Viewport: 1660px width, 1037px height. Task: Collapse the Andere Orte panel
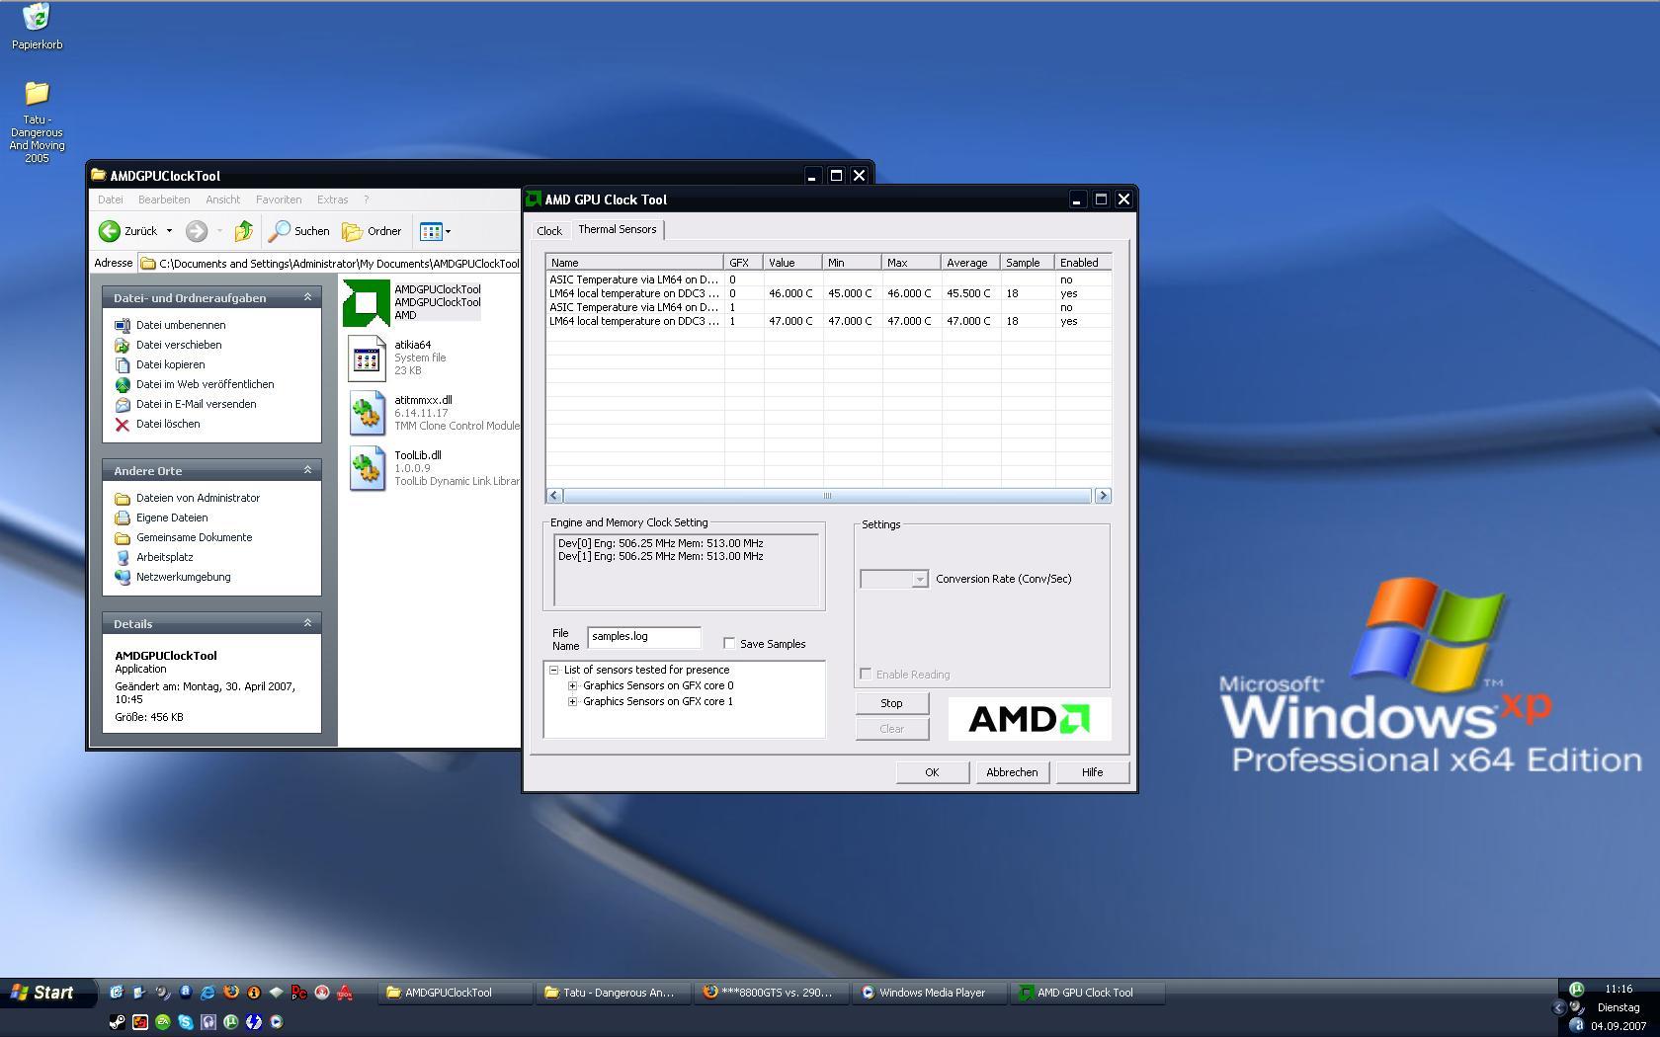coord(307,469)
